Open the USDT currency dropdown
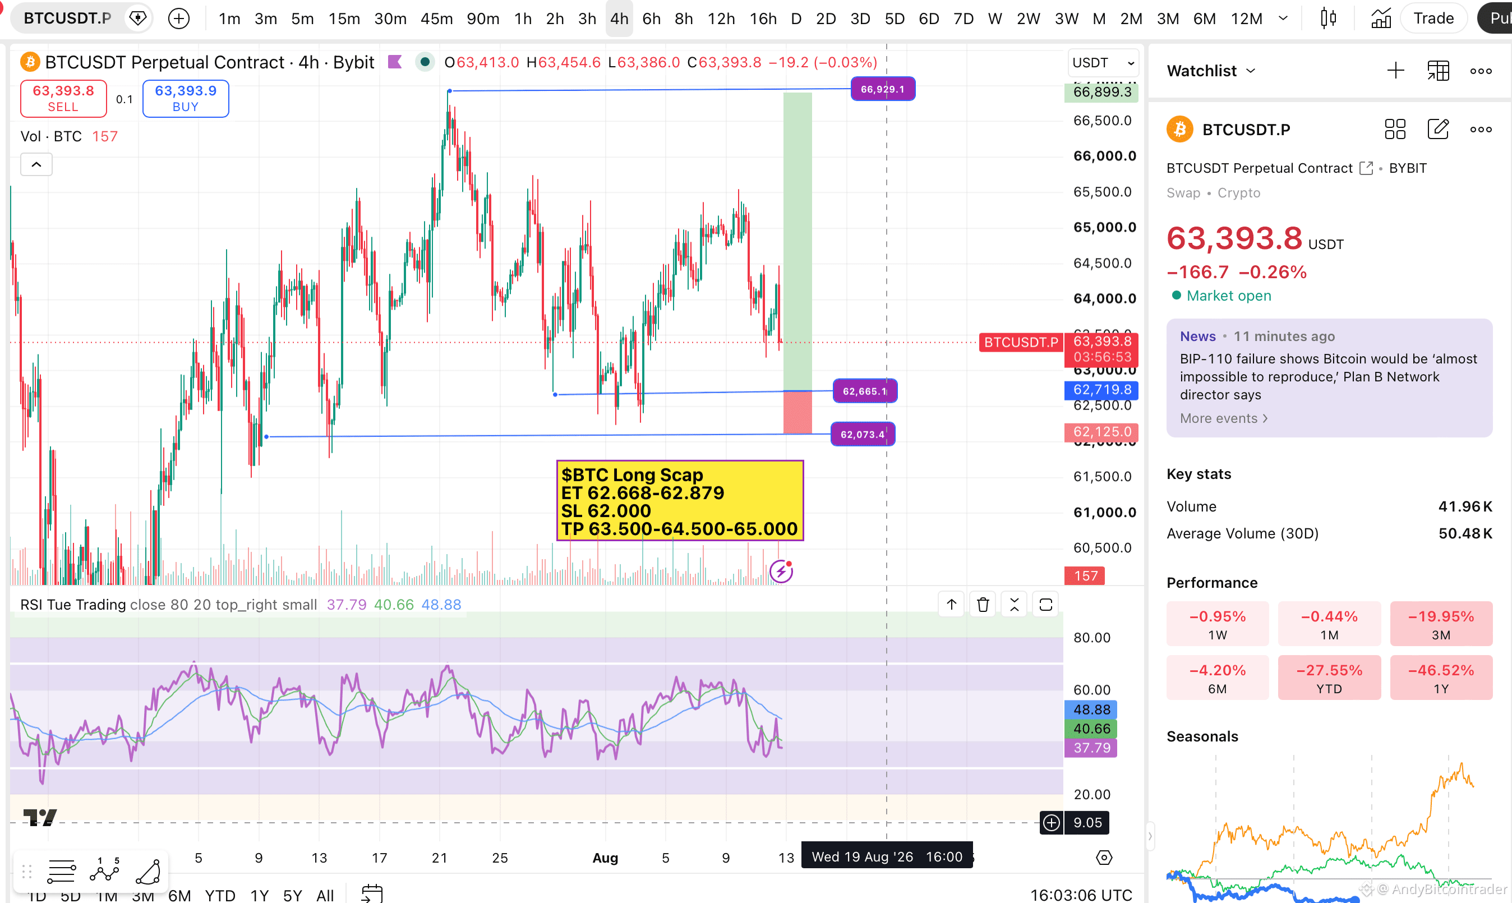The image size is (1512, 903). click(1103, 63)
